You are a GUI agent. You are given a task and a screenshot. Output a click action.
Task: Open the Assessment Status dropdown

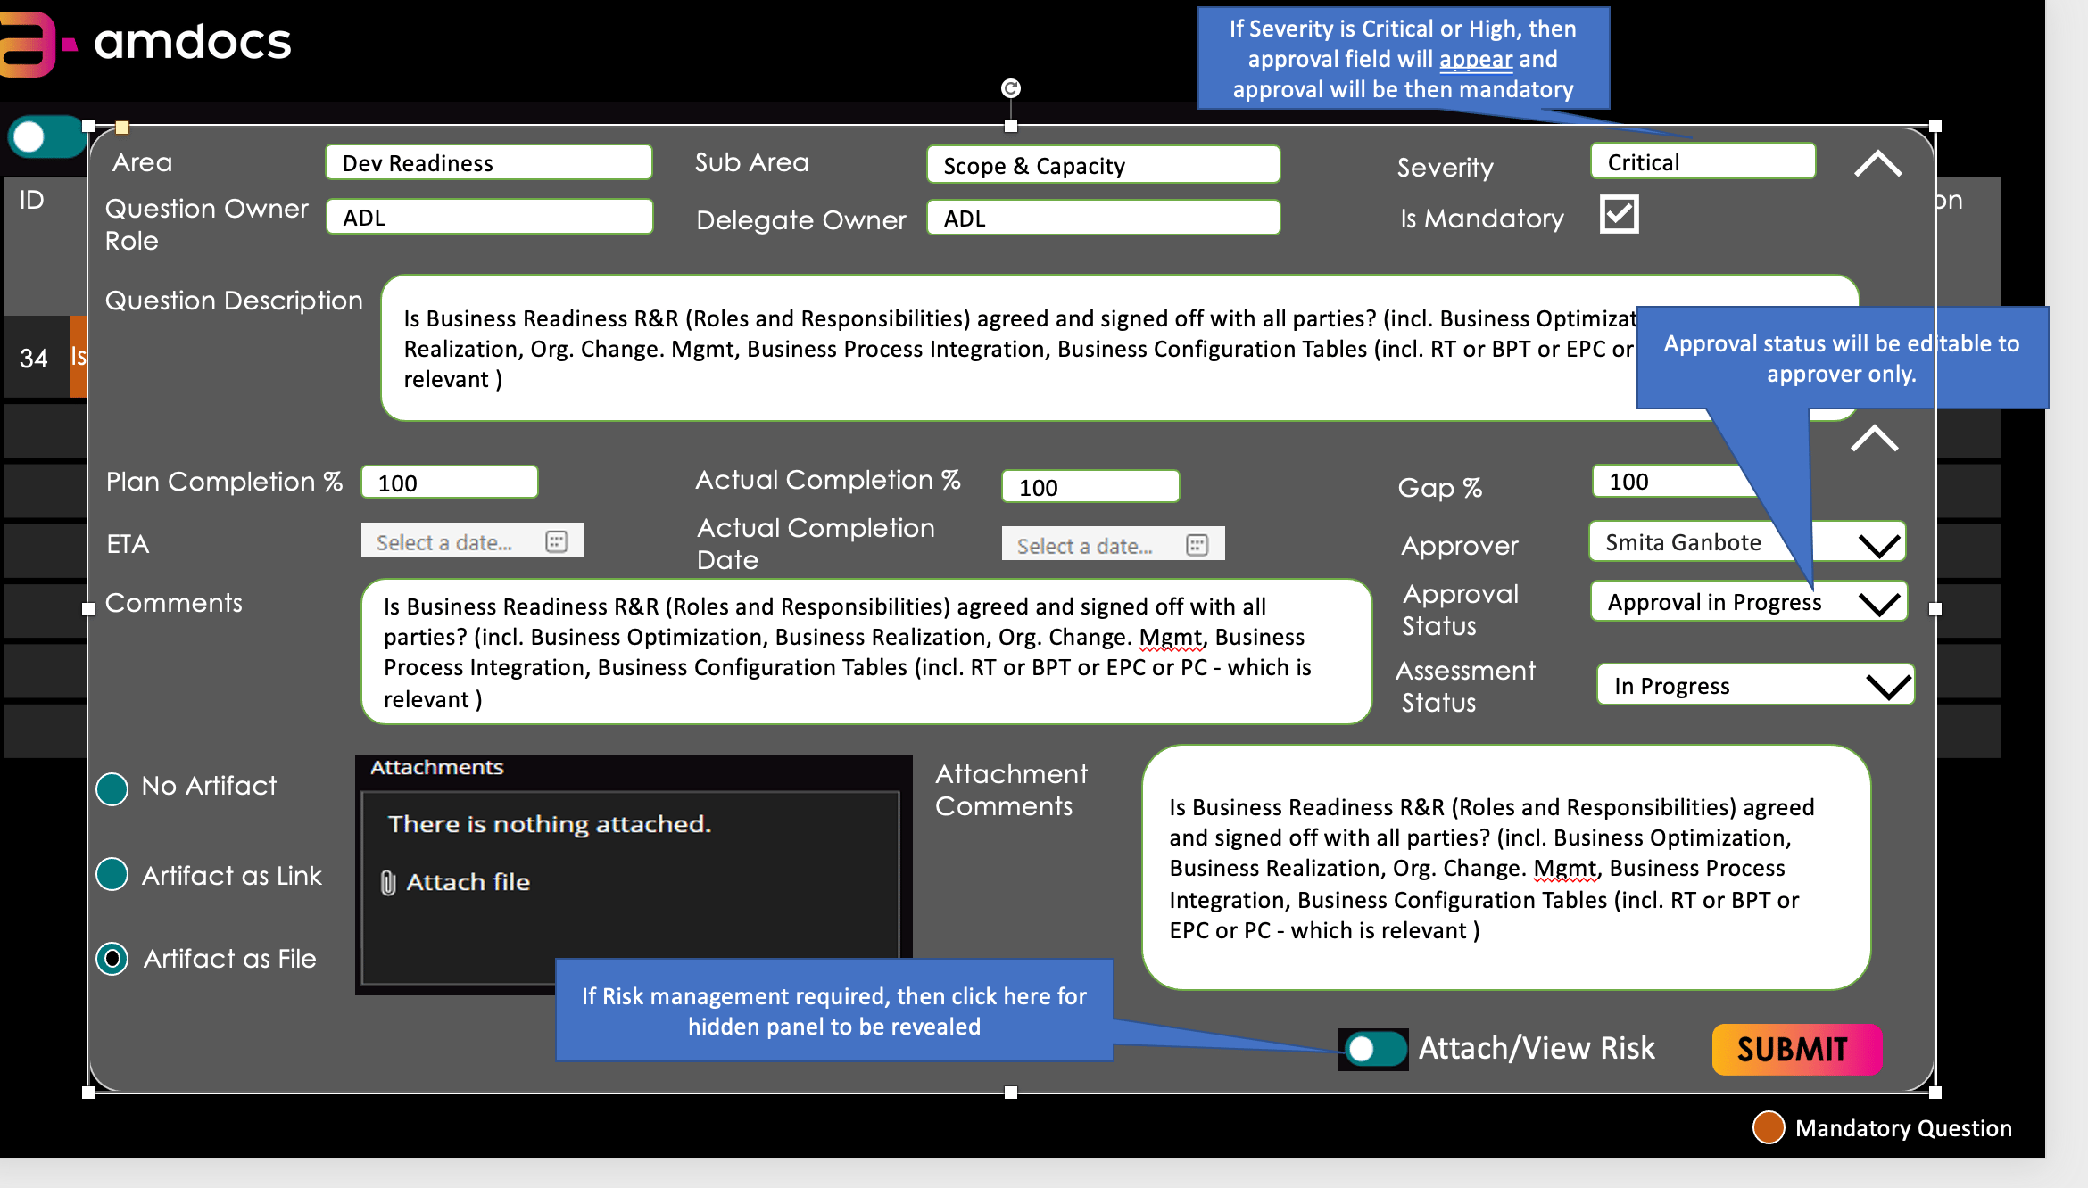coord(1887,686)
